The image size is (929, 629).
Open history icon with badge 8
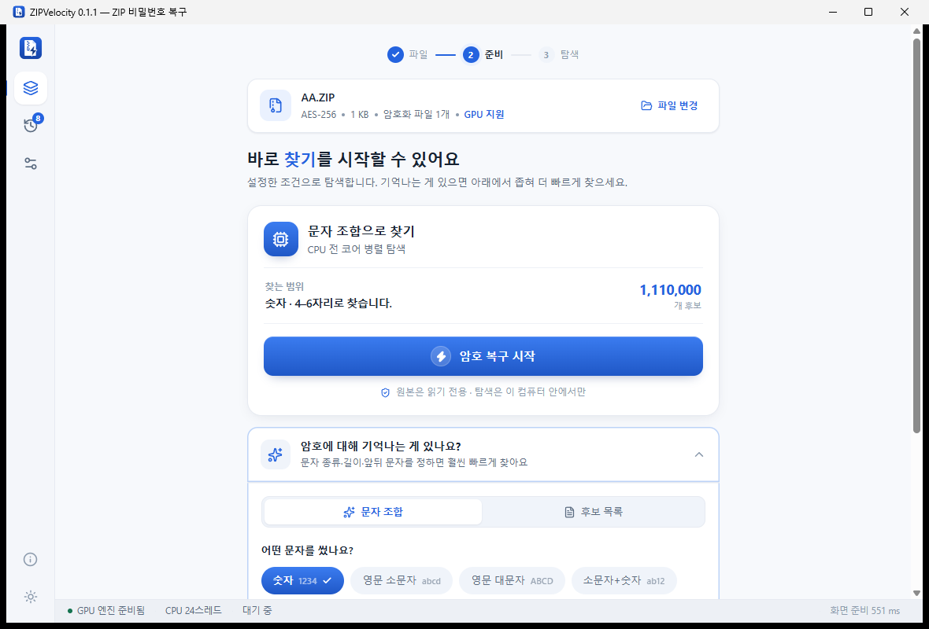[x=31, y=125]
